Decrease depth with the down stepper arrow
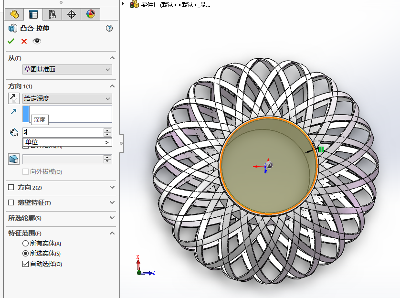 107,135
